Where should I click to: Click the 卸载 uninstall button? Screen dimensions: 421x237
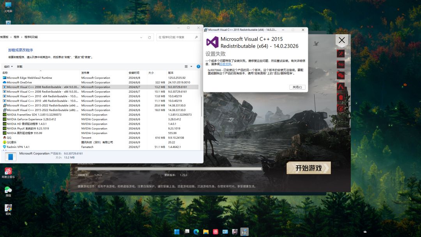pyautogui.click(x=20, y=67)
